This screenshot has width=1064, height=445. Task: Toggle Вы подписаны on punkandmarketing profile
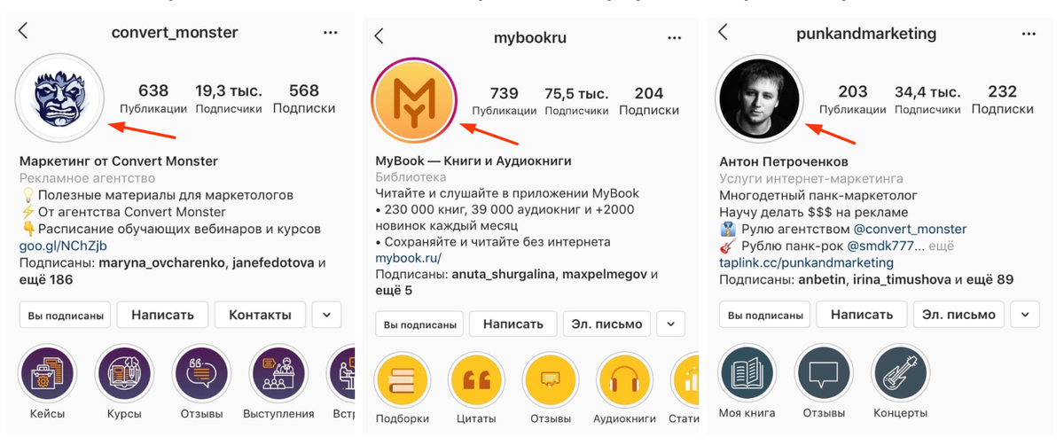tap(764, 315)
